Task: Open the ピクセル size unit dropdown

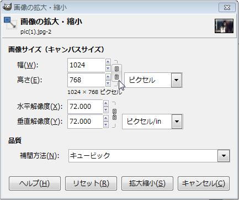Action: (x=153, y=80)
